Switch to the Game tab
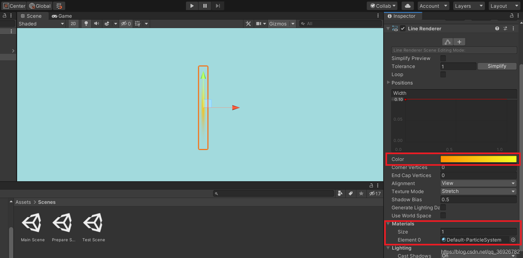 [x=62, y=16]
